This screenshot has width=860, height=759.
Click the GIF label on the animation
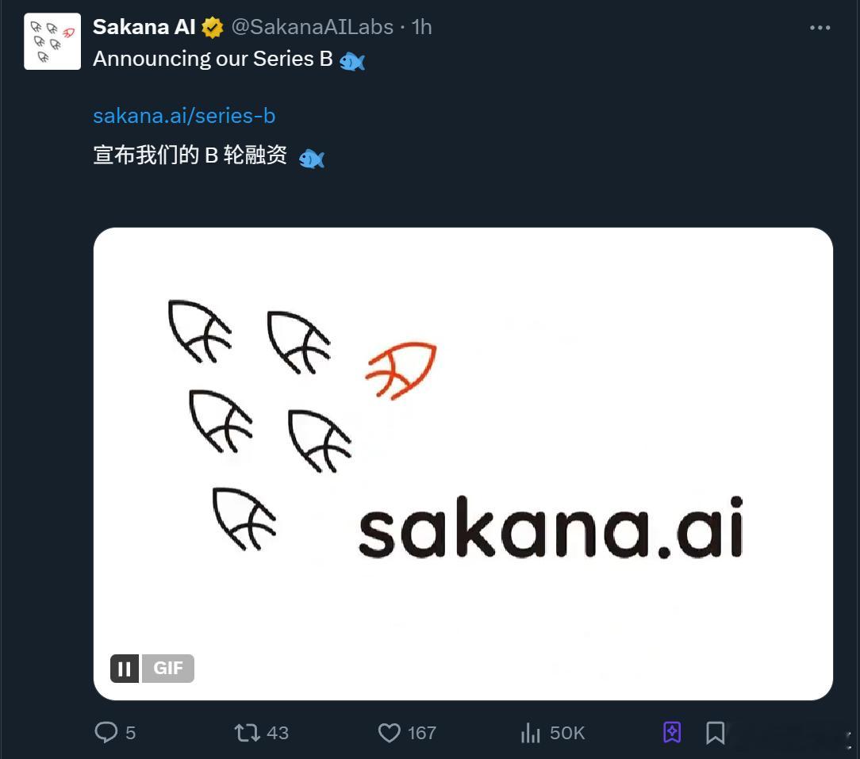tap(167, 668)
